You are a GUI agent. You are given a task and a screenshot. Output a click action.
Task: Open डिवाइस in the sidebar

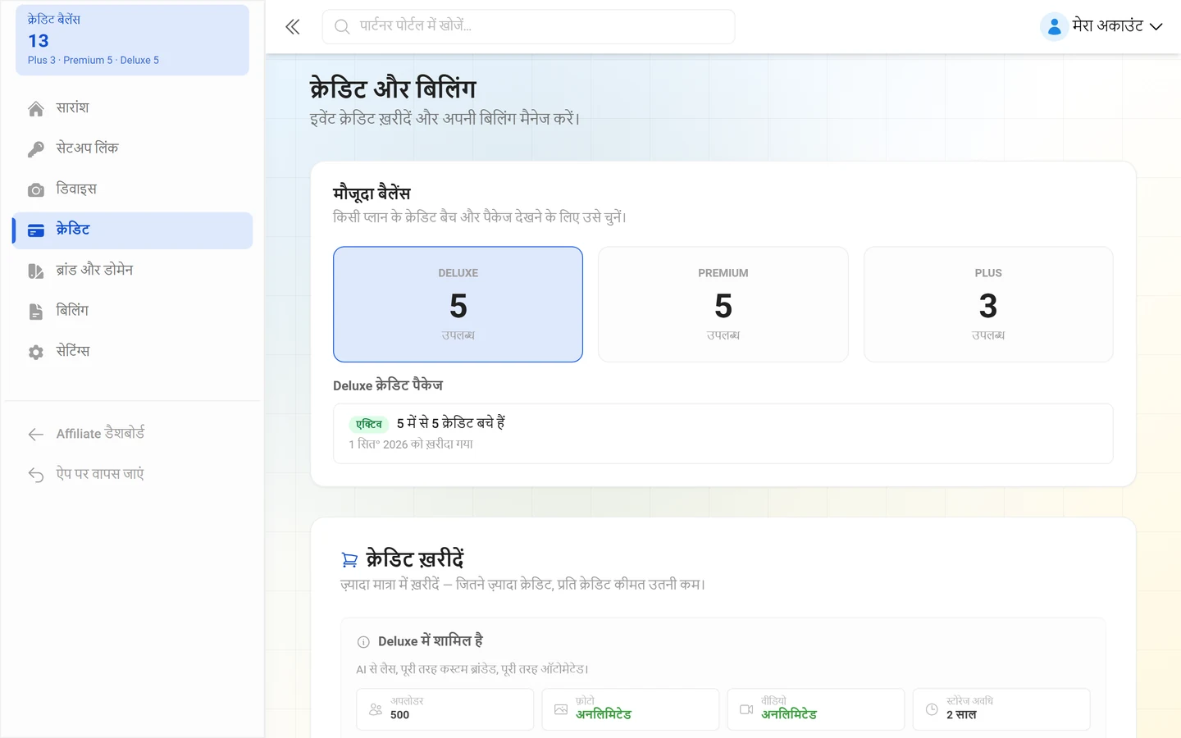coord(133,189)
